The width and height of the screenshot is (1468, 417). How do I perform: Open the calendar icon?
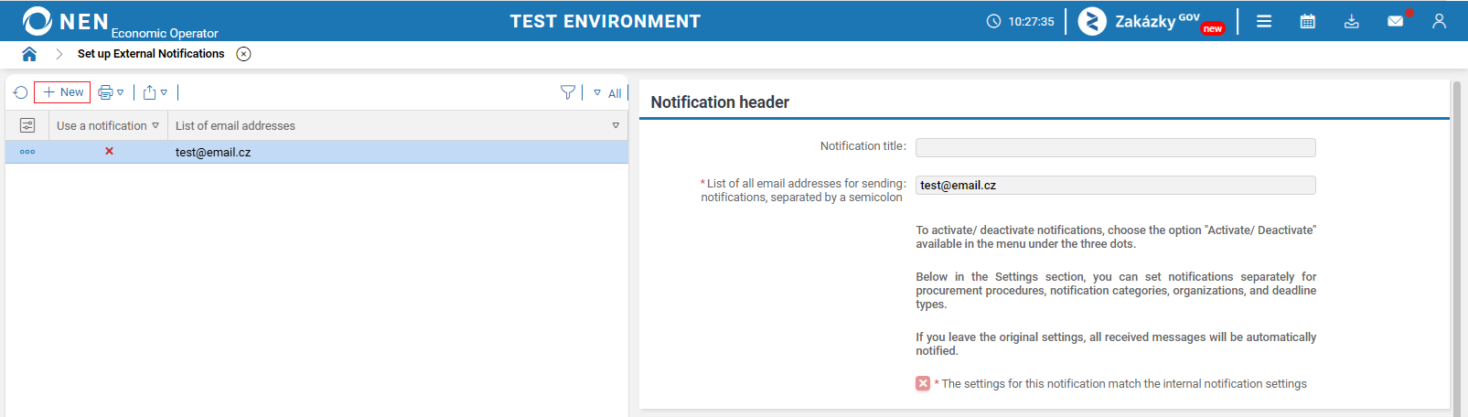click(1308, 21)
